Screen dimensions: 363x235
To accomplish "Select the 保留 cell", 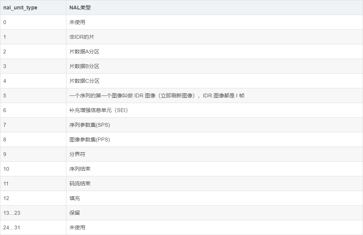I will 215,213.
